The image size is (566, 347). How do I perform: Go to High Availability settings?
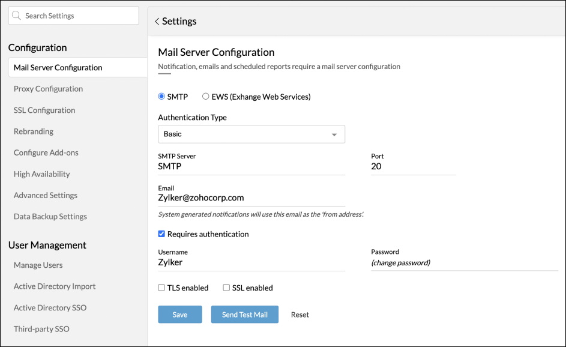tap(42, 174)
